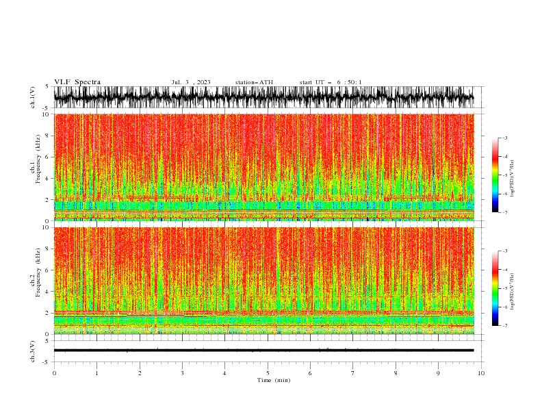Click the '2' kHz tick on ch.2 spectrogram
This screenshot has width=542, height=419.
click(x=47, y=313)
